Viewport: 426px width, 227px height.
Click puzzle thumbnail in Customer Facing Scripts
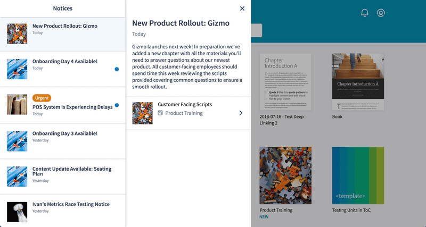point(142,113)
